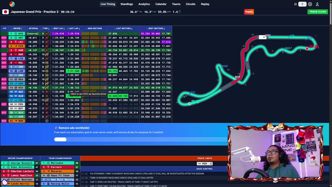Image resolution: width=332 pixels, height=187 pixels.
Task: Sort table by BEST SECTORS column
Action: pyautogui.click(x=156, y=29)
